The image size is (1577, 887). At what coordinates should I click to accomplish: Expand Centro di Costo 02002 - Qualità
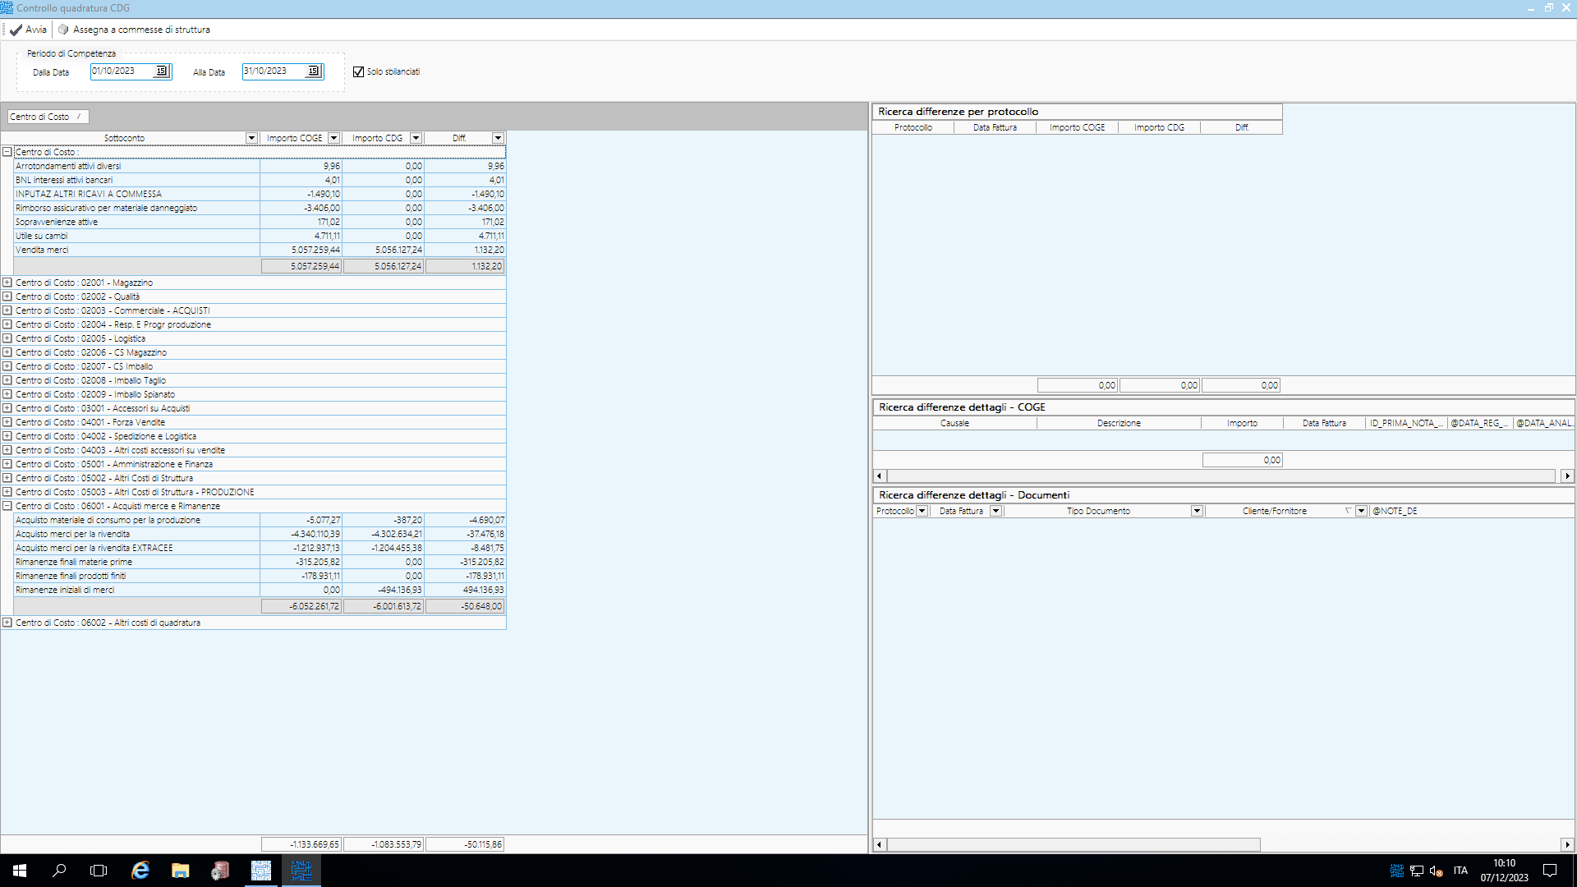7,296
